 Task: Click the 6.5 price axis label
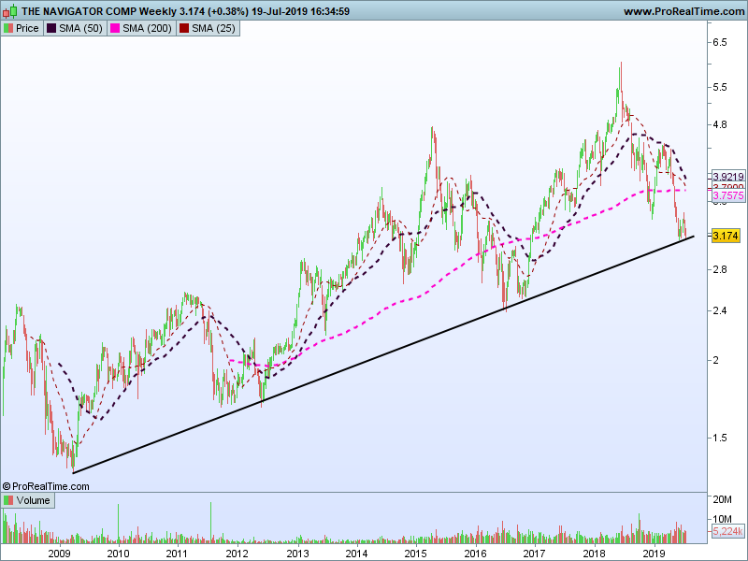tap(720, 42)
